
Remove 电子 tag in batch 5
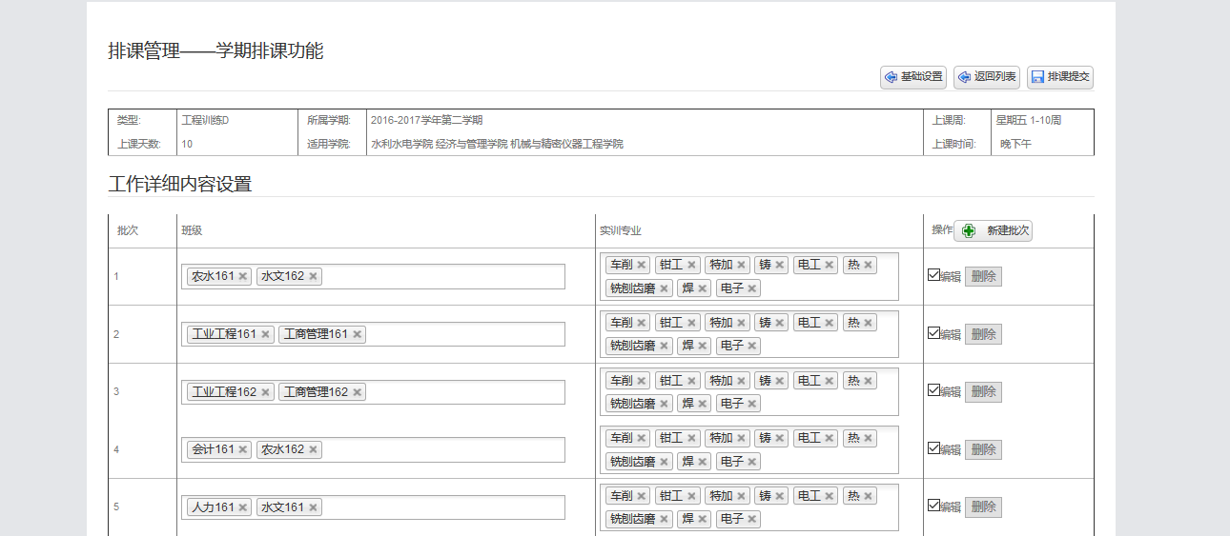pyautogui.click(x=752, y=519)
